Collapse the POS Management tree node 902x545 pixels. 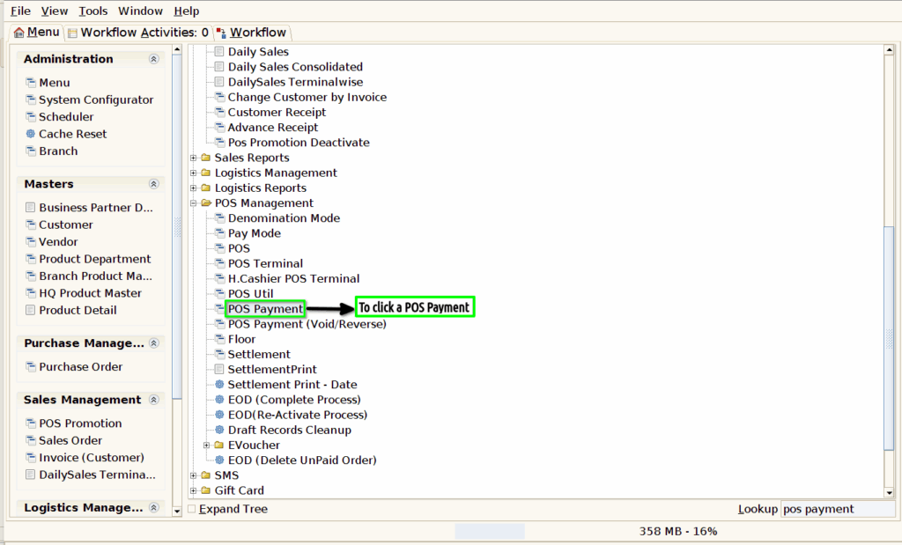[193, 203]
